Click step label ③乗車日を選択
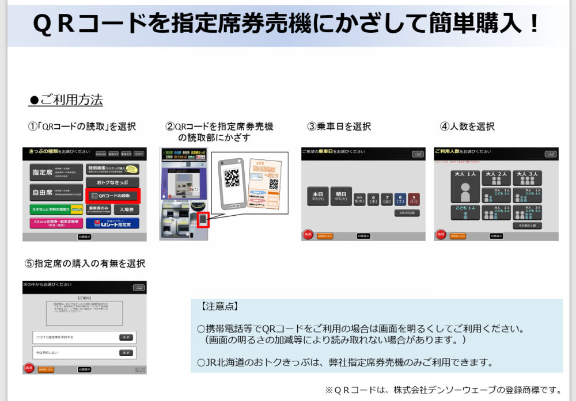This screenshot has height=401, width=576. 339,127
